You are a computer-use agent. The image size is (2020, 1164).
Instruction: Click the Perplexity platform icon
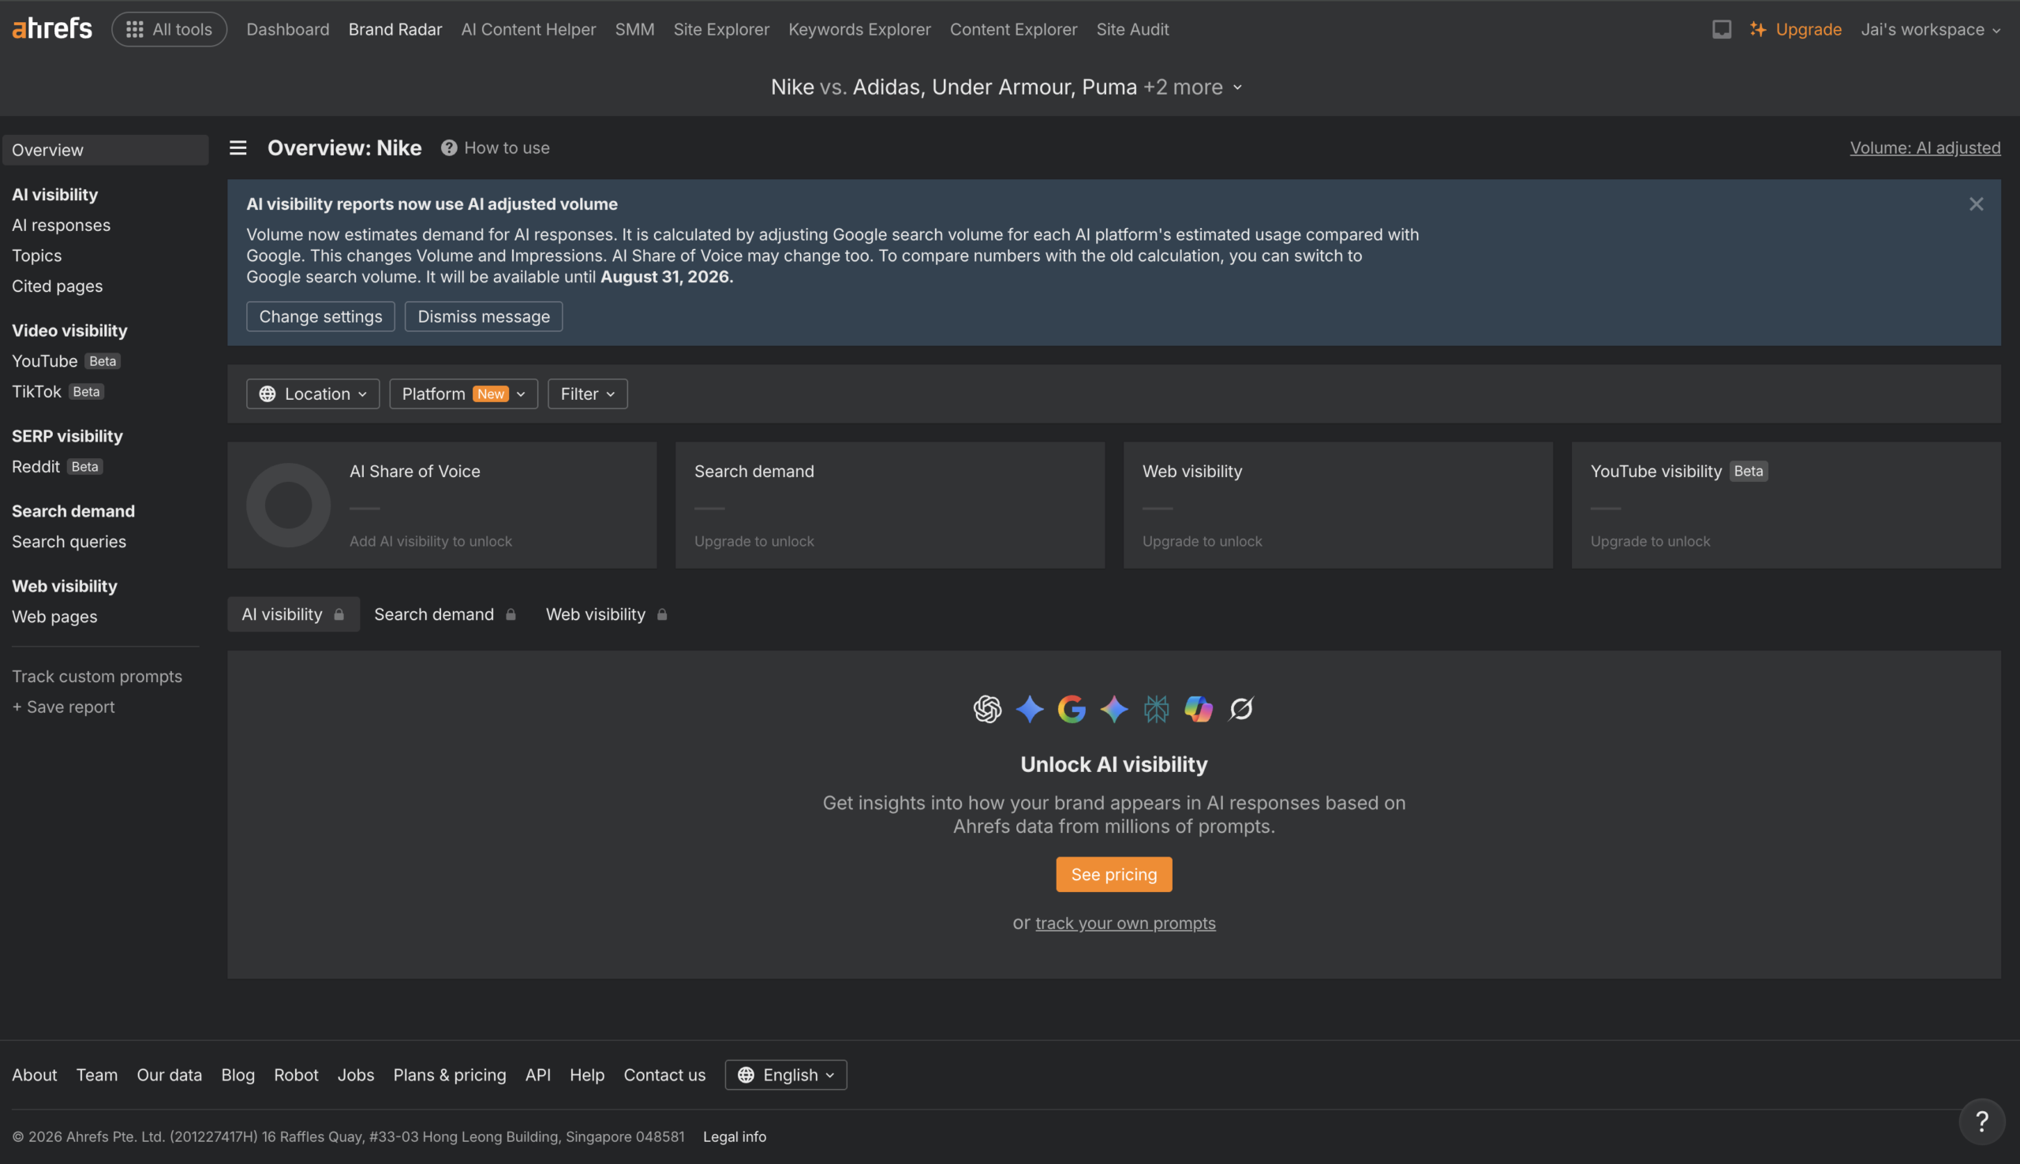[1156, 708]
